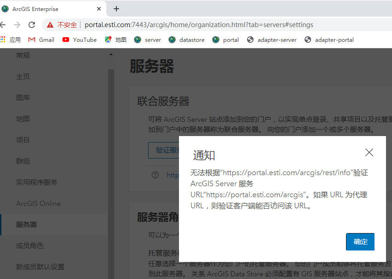Image resolution: width=392 pixels, height=279 pixels.
Task: Click the 联合服务器 section heading
Action: pos(163,101)
